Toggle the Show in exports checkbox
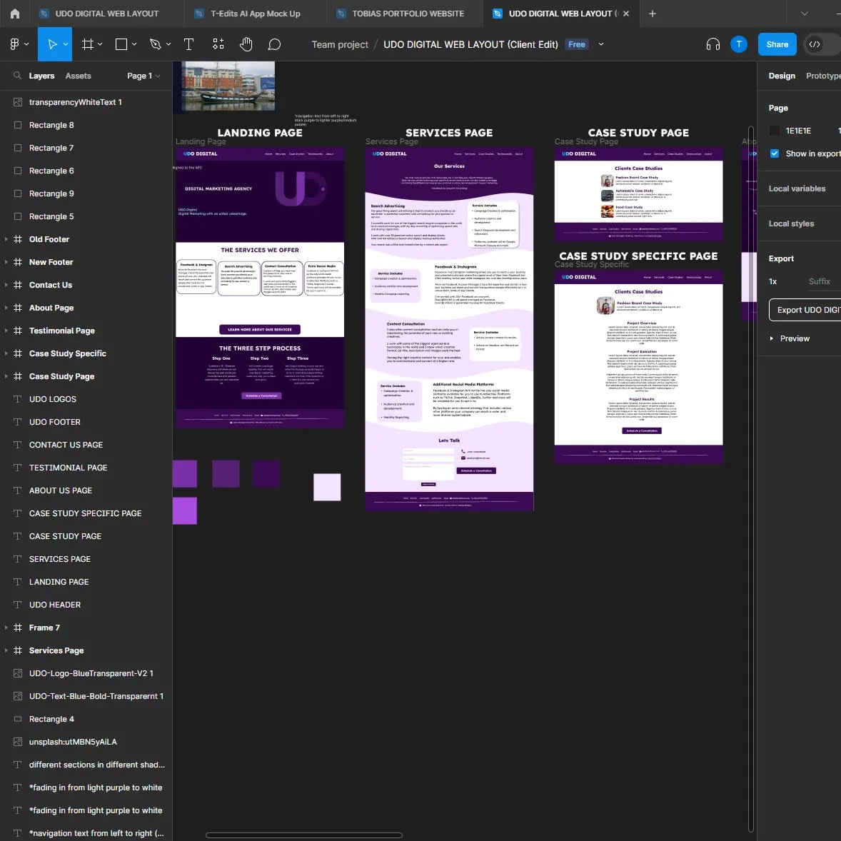The image size is (841, 841). click(775, 153)
